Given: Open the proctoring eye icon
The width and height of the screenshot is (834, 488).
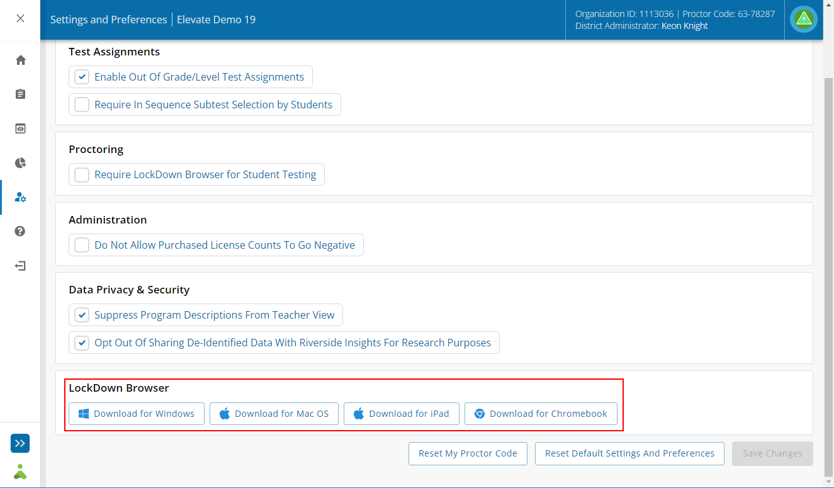Looking at the screenshot, I should (x=21, y=128).
